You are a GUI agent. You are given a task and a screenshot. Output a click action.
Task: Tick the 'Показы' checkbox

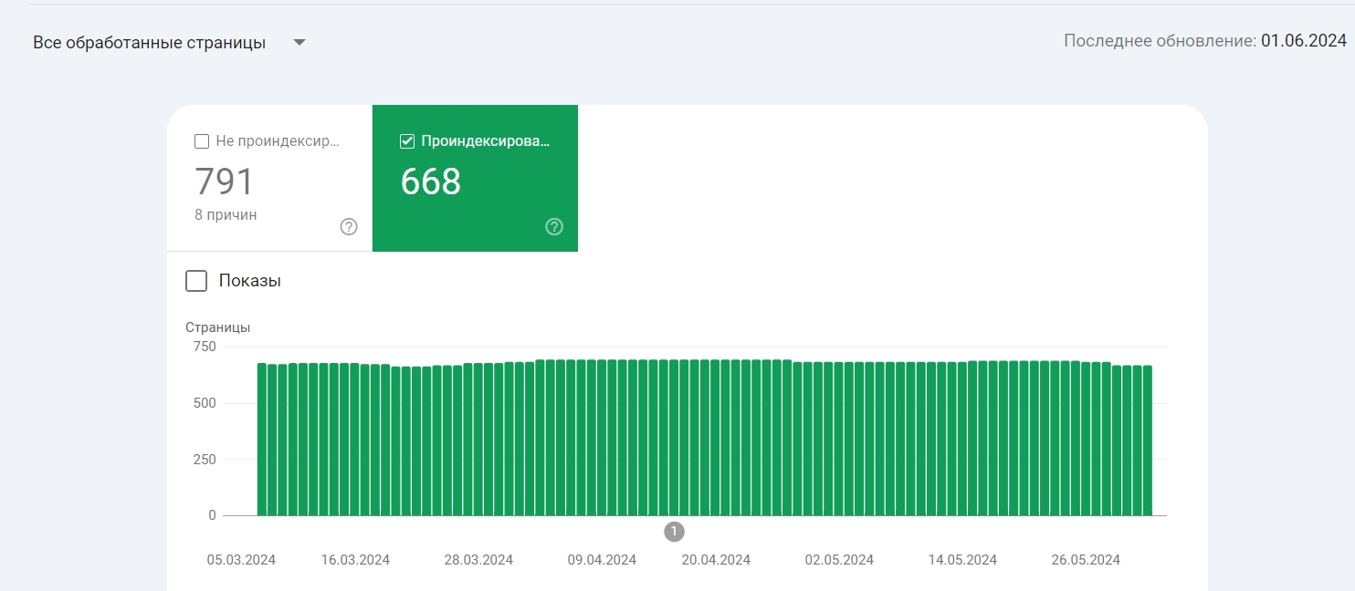[x=196, y=281]
